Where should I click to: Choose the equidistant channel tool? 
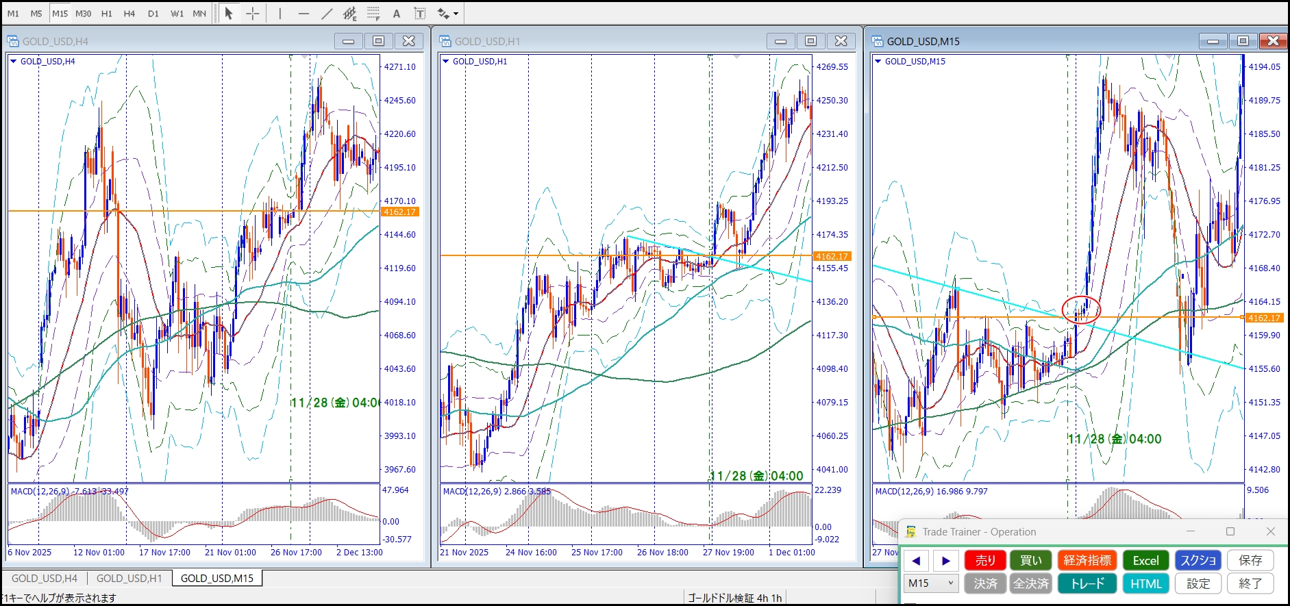(350, 13)
